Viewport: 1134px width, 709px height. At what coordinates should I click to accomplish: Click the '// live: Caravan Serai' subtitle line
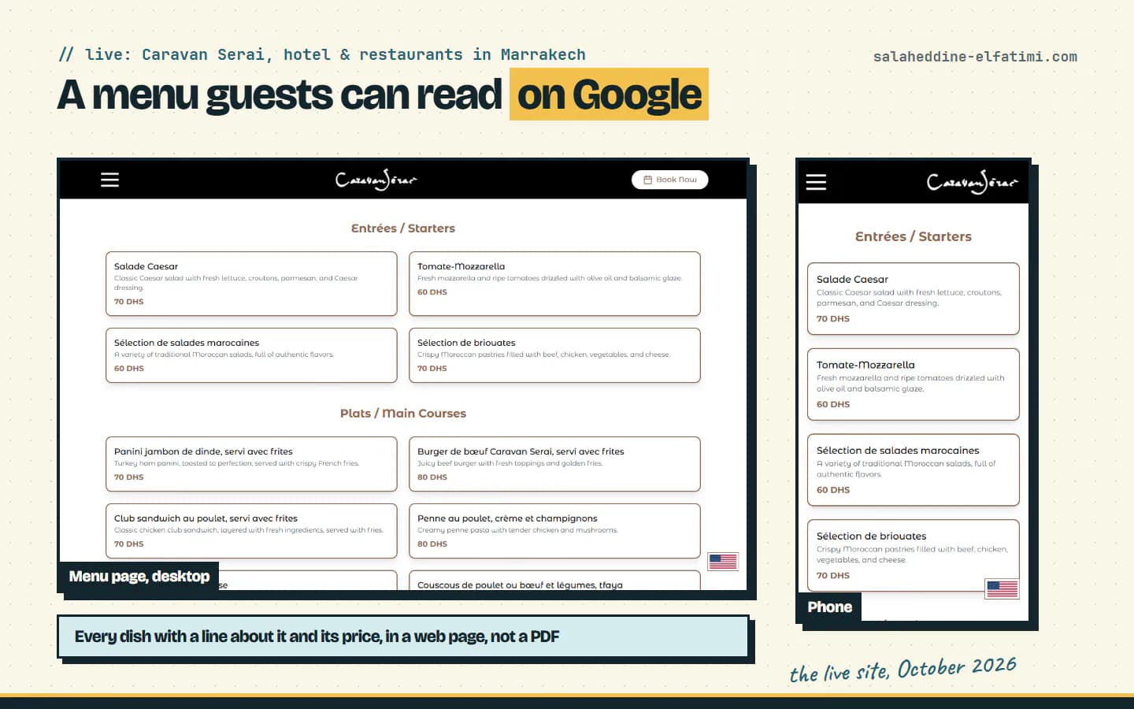(322, 54)
